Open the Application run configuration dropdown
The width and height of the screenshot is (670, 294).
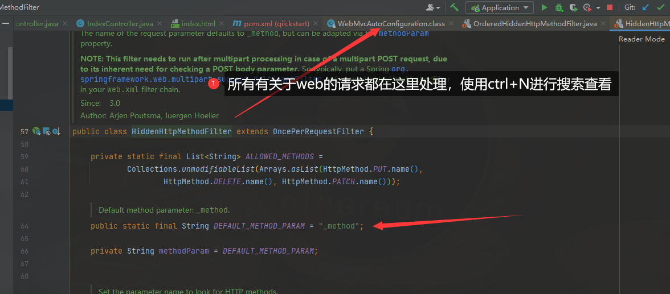pos(500,8)
